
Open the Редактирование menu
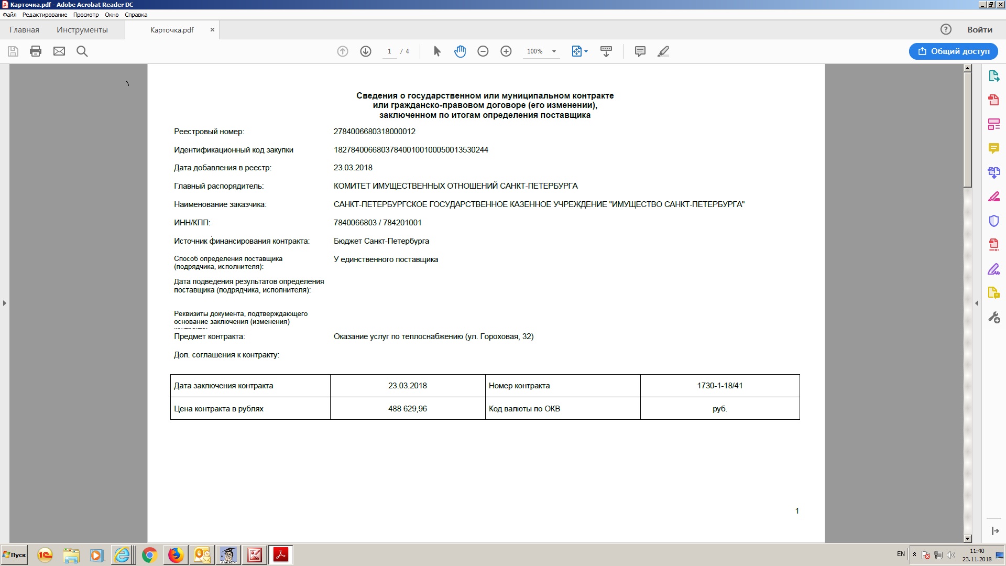tap(45, 15)
